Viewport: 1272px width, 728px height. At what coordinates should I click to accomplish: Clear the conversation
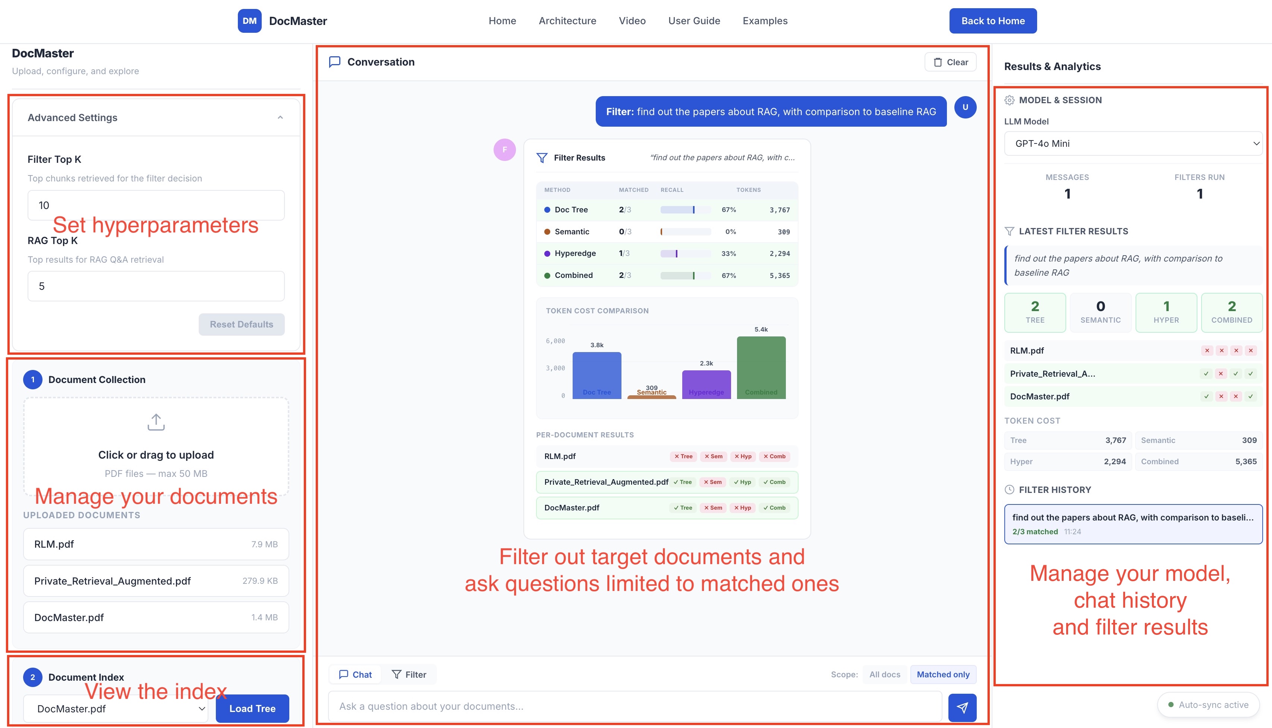[x=950, y=62]
